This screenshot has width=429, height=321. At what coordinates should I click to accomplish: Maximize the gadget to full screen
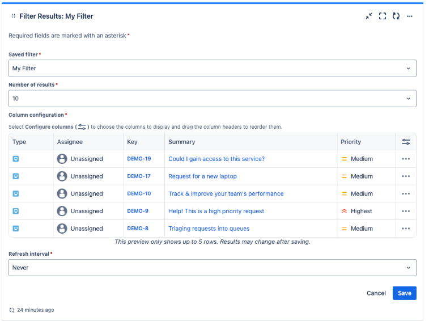(383, 16)
